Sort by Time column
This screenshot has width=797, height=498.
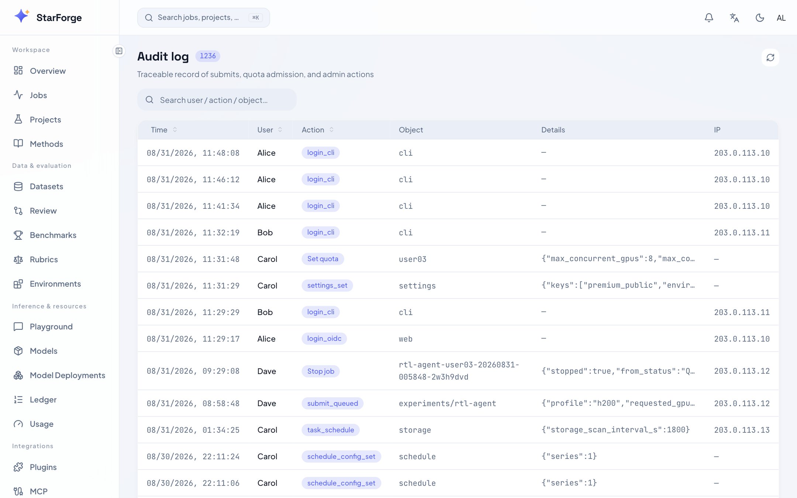pos(164,130)
